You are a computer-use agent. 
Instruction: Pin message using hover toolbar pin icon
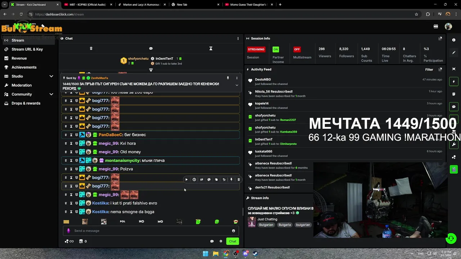pos(231,180)
